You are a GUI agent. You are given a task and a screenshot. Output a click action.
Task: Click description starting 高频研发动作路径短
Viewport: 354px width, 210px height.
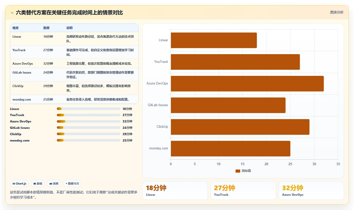tap(100, 39)
